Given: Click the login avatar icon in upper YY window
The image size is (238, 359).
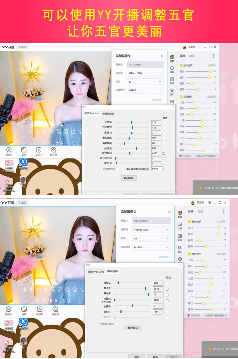Looking at the screenshot, I should coord(184,47).
